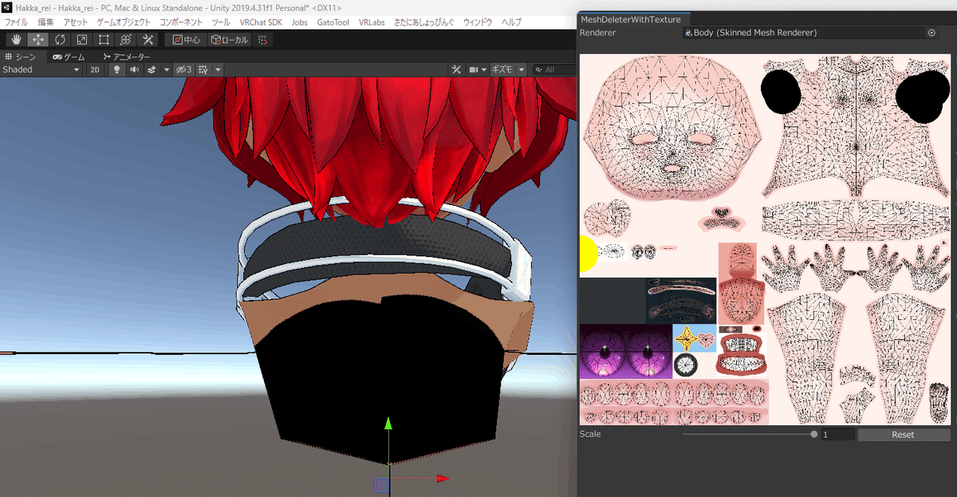This screenshot has width=957, height=497.
Task: Select the combined Transform tool
Action: (x=125, y=39)
